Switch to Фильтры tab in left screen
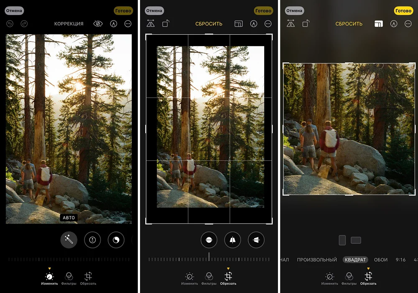Viewport: 418px width, 293px height. point(69,278)
